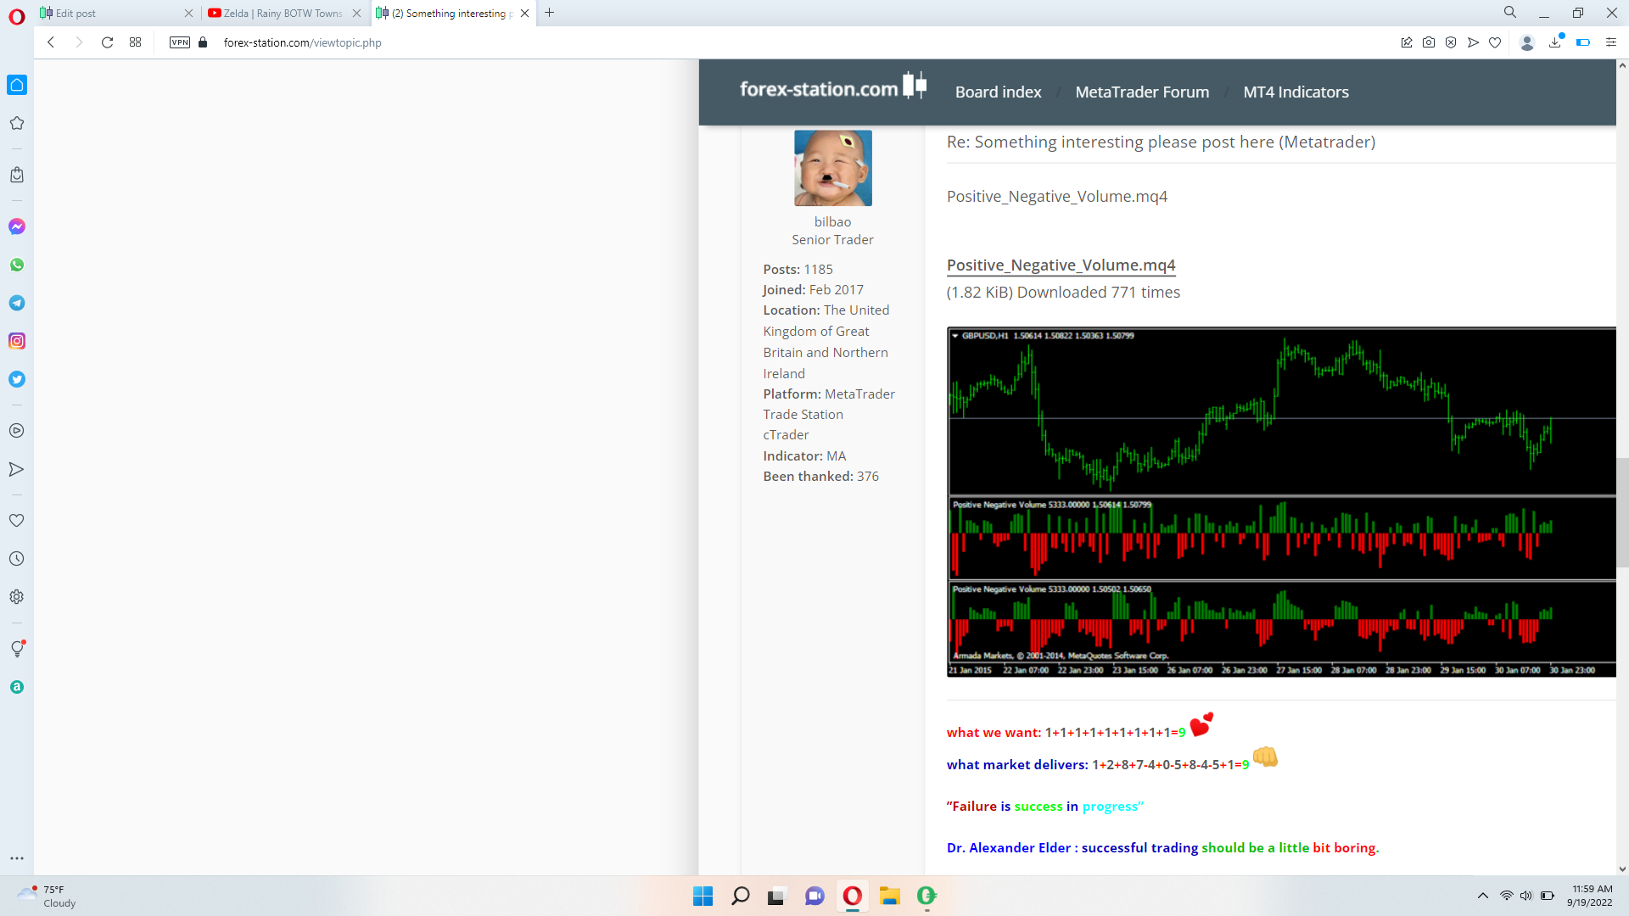Open WhatsApp sidebar panel

[x=17, y=265]
